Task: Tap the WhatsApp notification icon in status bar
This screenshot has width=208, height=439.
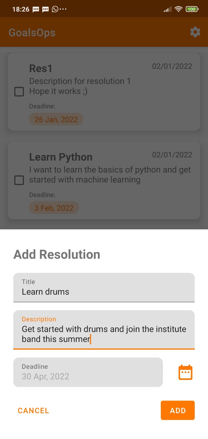Action: point(55,9)
